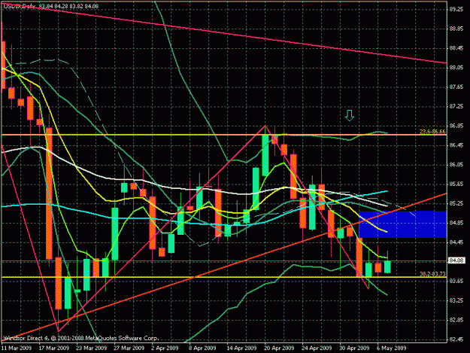This screenshot has height=353, width=470.
Task: Select the 38.2-83.73 Fibonacci level label
Action: [432, 274]
